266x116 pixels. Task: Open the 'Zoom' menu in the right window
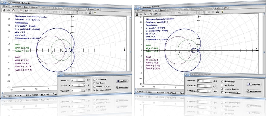pyautogui.click(x=155, y=10)
